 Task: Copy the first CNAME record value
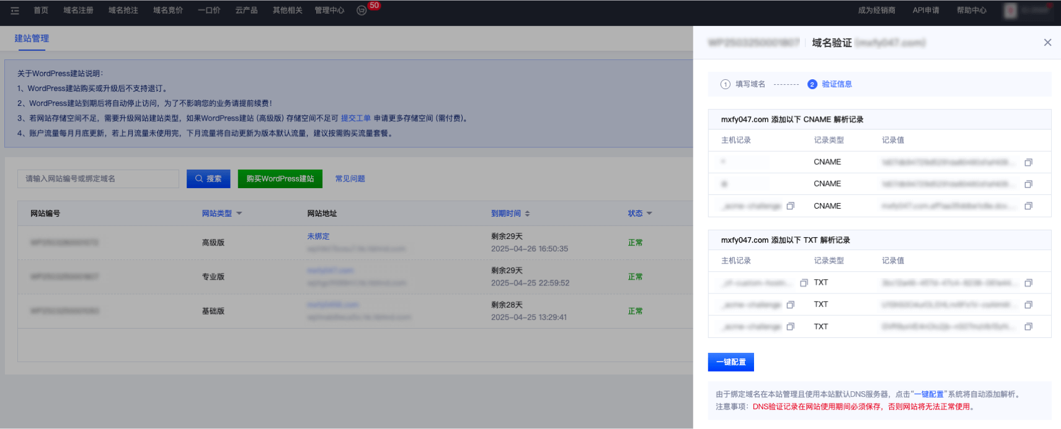point(1028,162)
